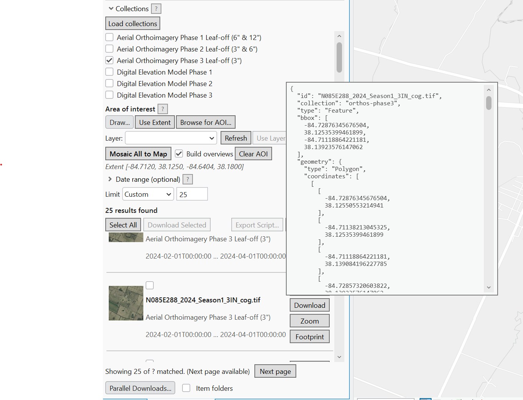This screenshot has height=400, width=523.
Task: Open the Limit Custom dropdown
Action: (148, 194)
